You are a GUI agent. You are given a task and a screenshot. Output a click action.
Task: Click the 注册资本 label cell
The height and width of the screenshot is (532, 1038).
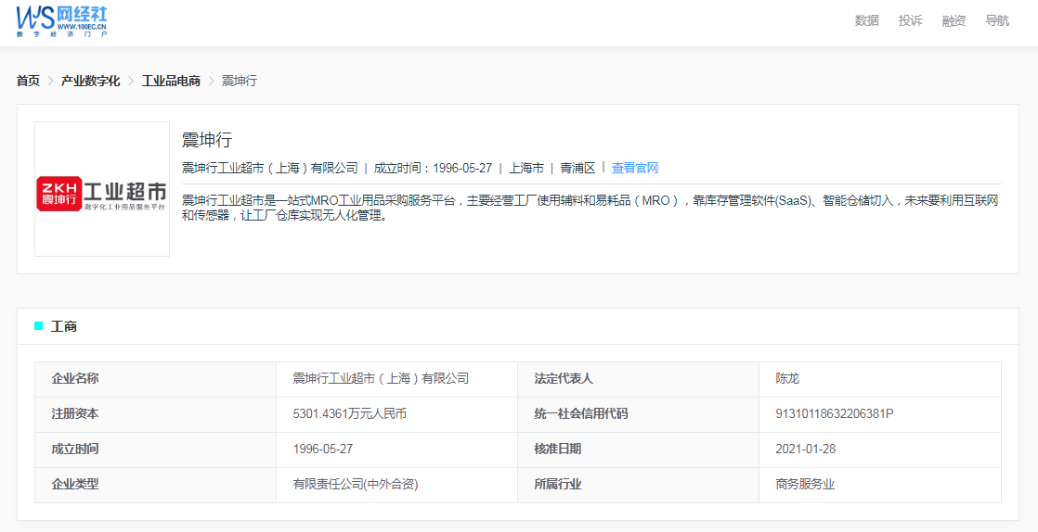point(156,414)
